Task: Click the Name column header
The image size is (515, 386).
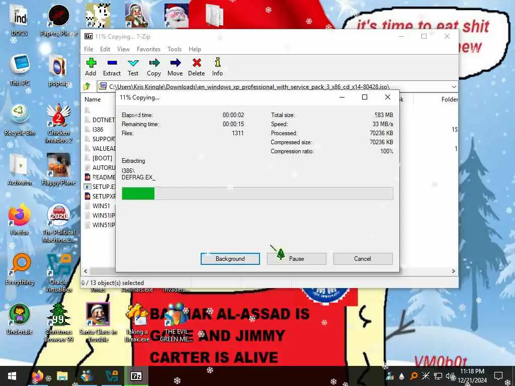Action: click(93, 100)
